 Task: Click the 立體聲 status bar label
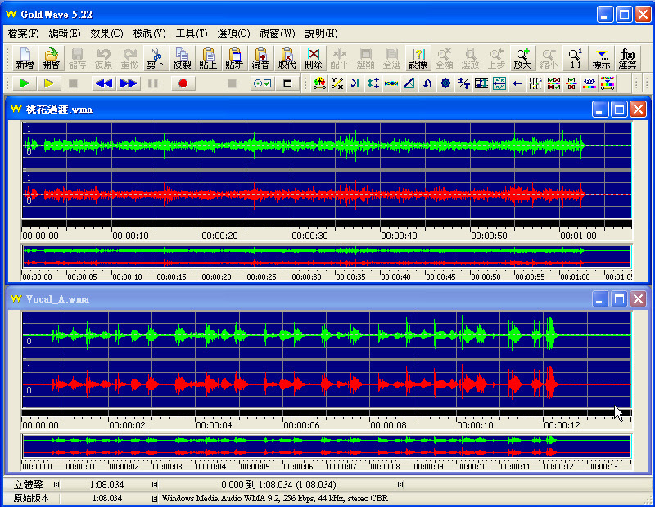pos(28,484)
